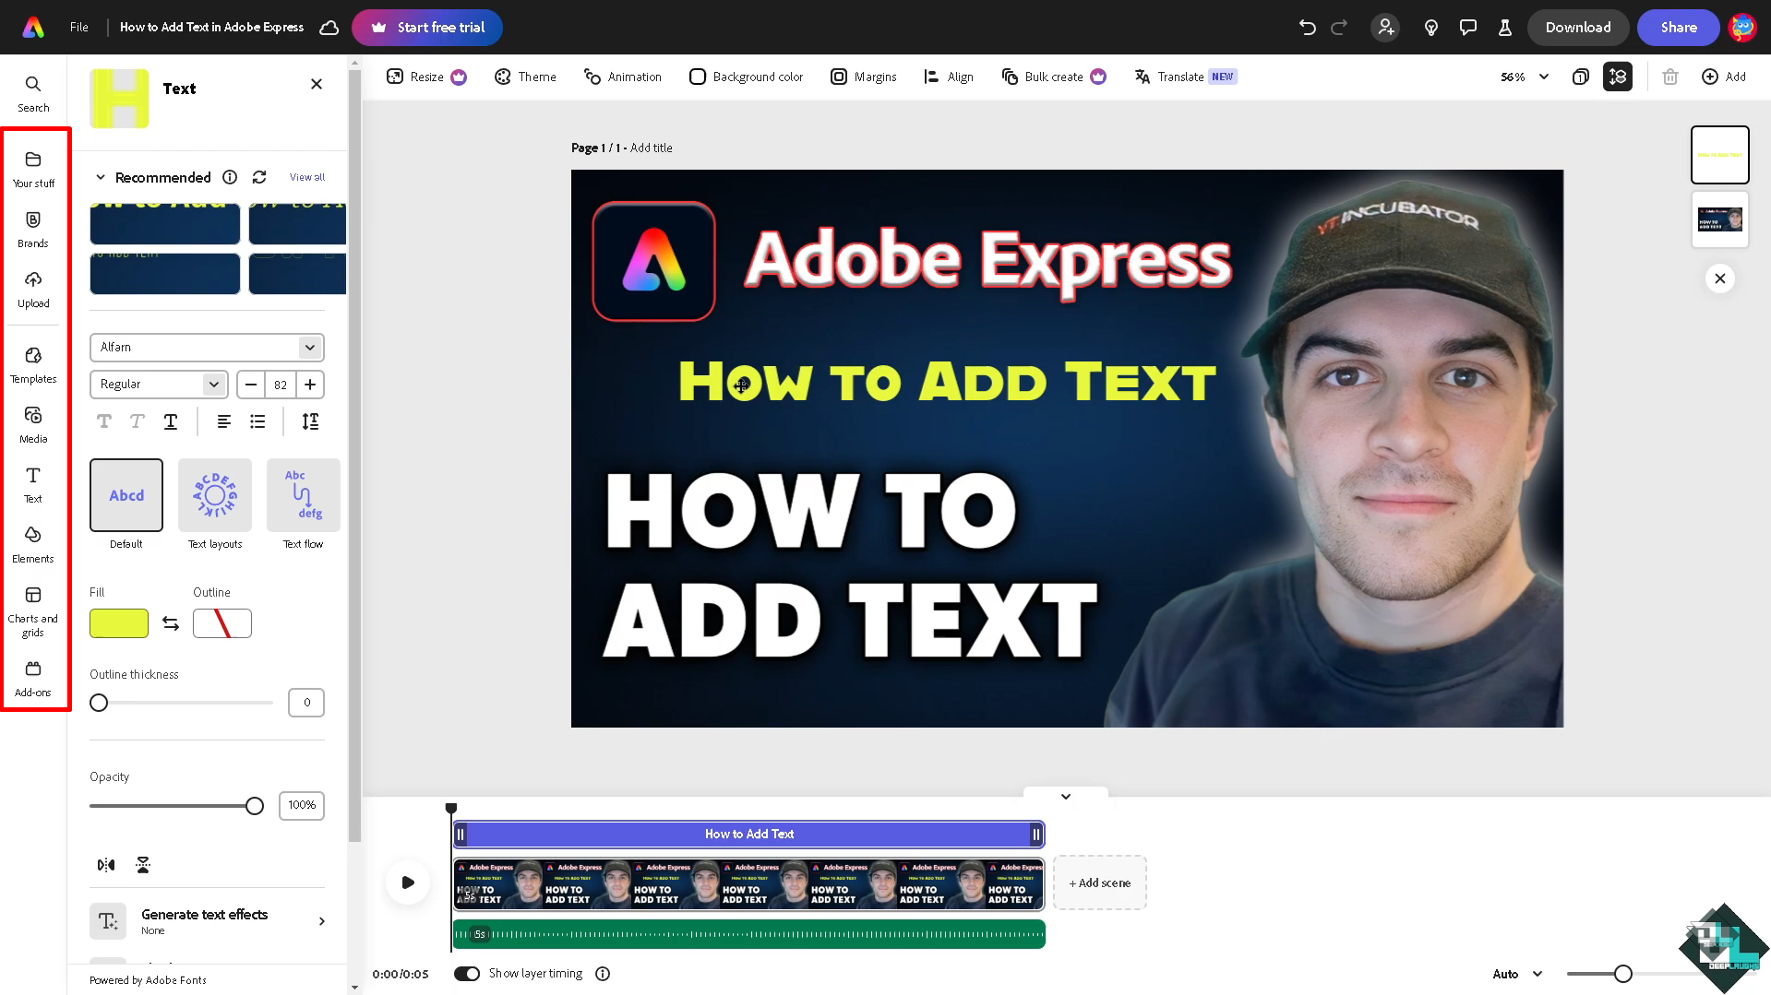The height and width of the screenshot is (995, 1771).
Task: Open the Templates panel
Action: coord(32,364)
